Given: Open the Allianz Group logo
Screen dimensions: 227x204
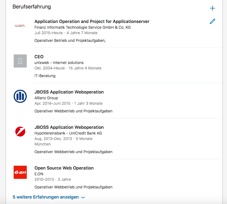Looking at the screenshot, I should [x=20, y=96].
